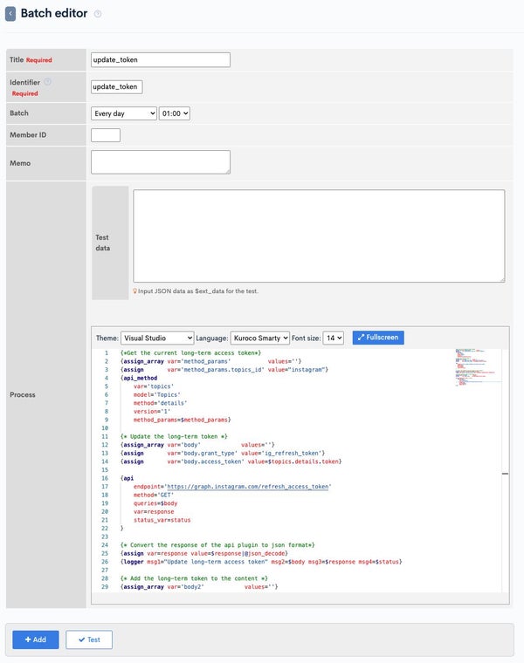
Task: Click the editor vertical scrollbar marker
Action: pos(505,474)
